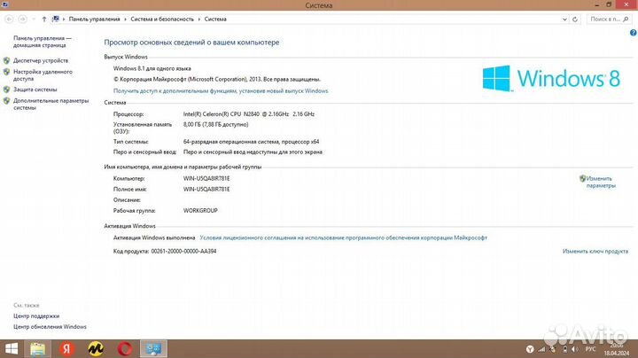Click the Back navigation arrow
This screenshot has height=358, width=638.
click(x=9, y=18)
